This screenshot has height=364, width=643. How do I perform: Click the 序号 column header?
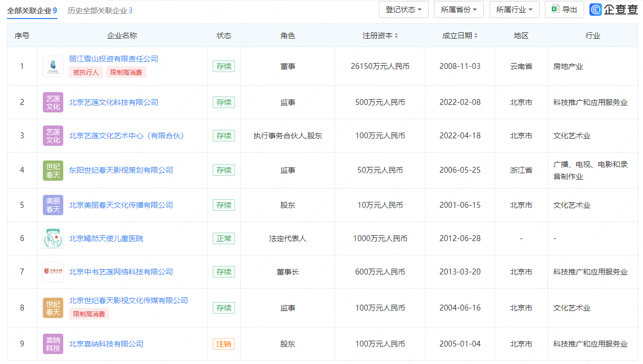[22, 35]
